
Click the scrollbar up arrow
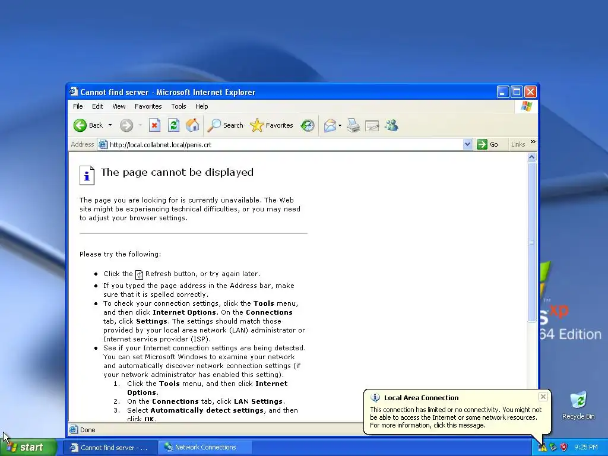pyautogui.click(x=531, y=157)
